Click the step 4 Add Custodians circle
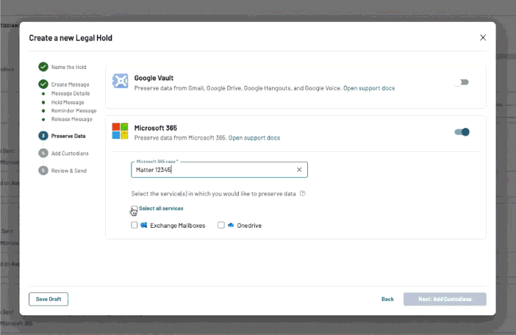Image resolution: width=516 pixels, height=335 pixels. (43, 154)
